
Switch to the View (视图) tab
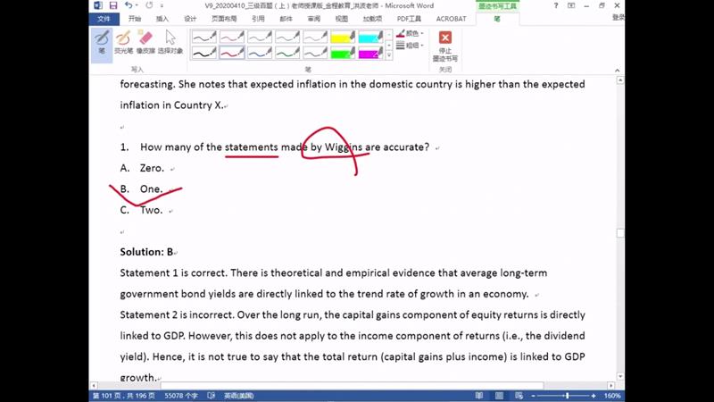tap(342, 19)
